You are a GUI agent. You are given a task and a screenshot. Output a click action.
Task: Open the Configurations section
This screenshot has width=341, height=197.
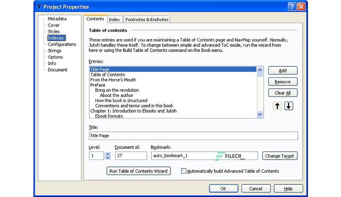(x=62, y=44)
